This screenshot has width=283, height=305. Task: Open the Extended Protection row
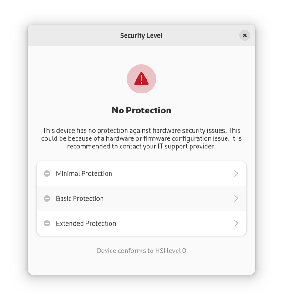click(x=141, y=223)
